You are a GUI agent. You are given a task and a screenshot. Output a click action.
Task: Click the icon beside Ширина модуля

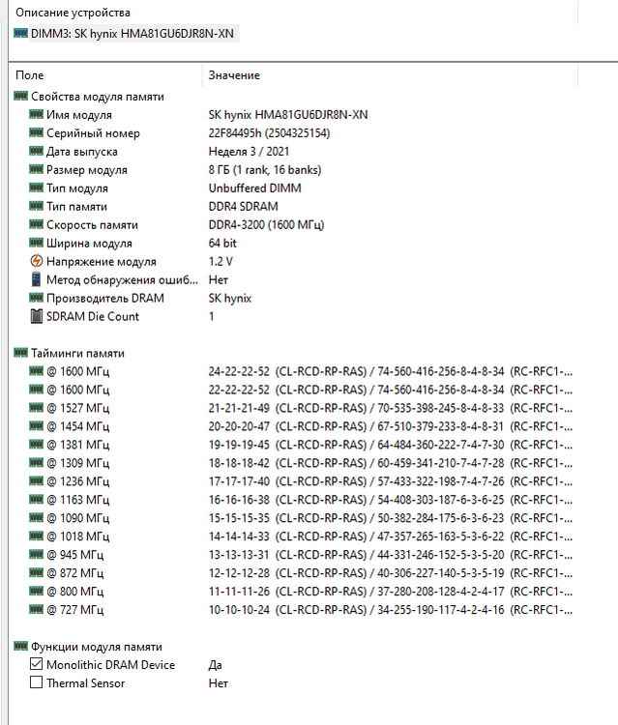click(36, 243)
